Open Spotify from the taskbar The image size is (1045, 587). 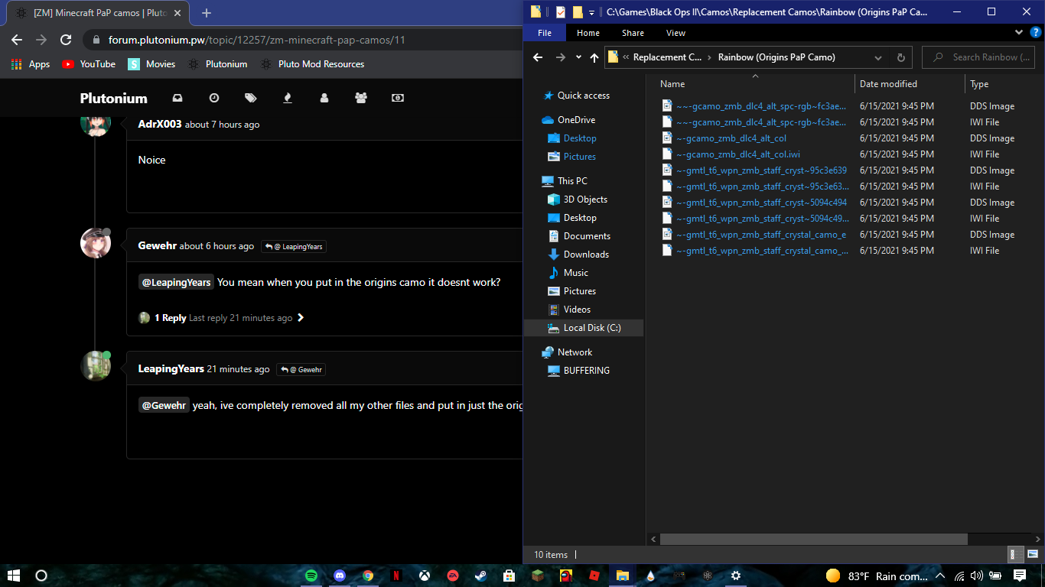(x=311, y=576)
